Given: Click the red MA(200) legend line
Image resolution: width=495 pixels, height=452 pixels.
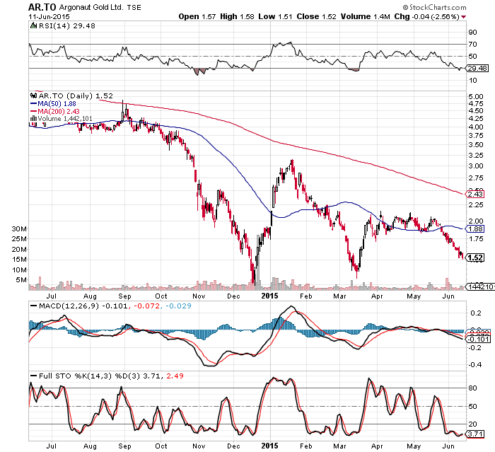Looking at the screenshot, I should tap(33, 111).
